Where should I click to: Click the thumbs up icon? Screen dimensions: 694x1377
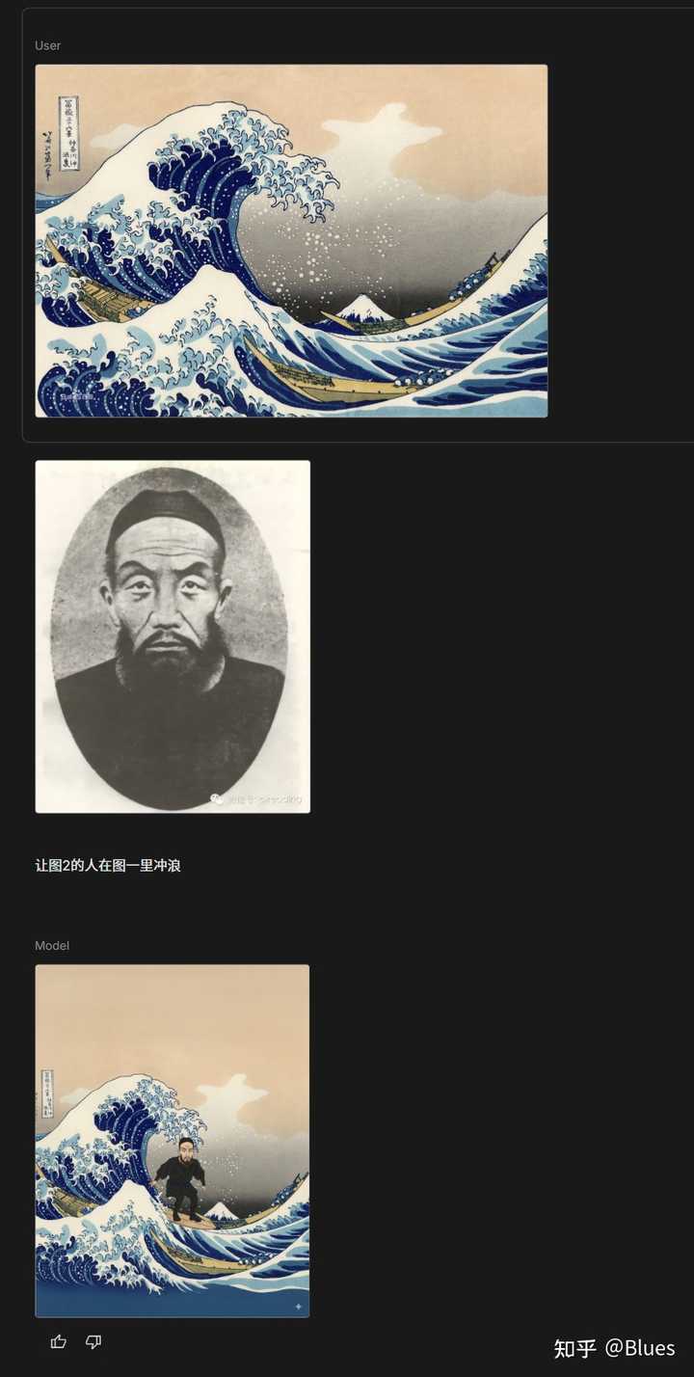59,1341
